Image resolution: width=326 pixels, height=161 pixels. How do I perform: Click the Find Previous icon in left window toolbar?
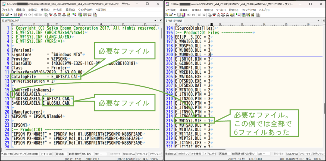tap(55, 14)
